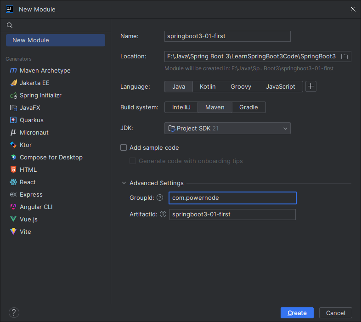Click the browse folder icon in Location field
Screen dimensions: 361x322
click(344, 56)
